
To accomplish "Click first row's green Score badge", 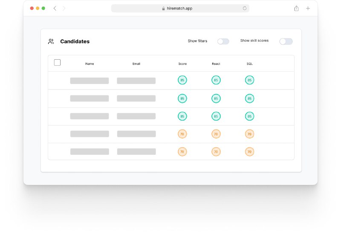I will [182, 80].
